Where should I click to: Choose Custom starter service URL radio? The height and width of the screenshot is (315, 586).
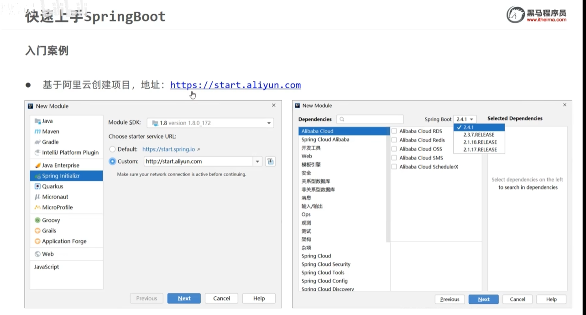pos(112,161)
